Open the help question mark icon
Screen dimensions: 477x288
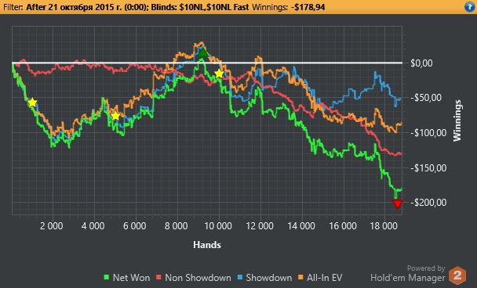470,7
